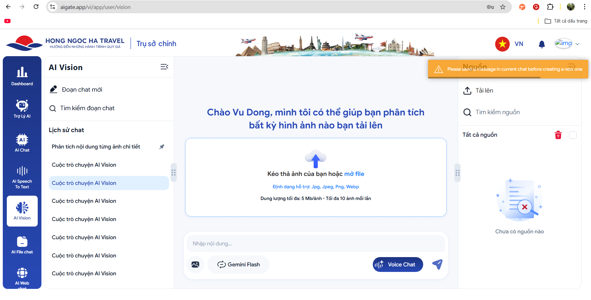Unpin the pinned chat 'Phân tích nội dung'
This screenshot has width=591, height=300.
(x=162, y=147)
